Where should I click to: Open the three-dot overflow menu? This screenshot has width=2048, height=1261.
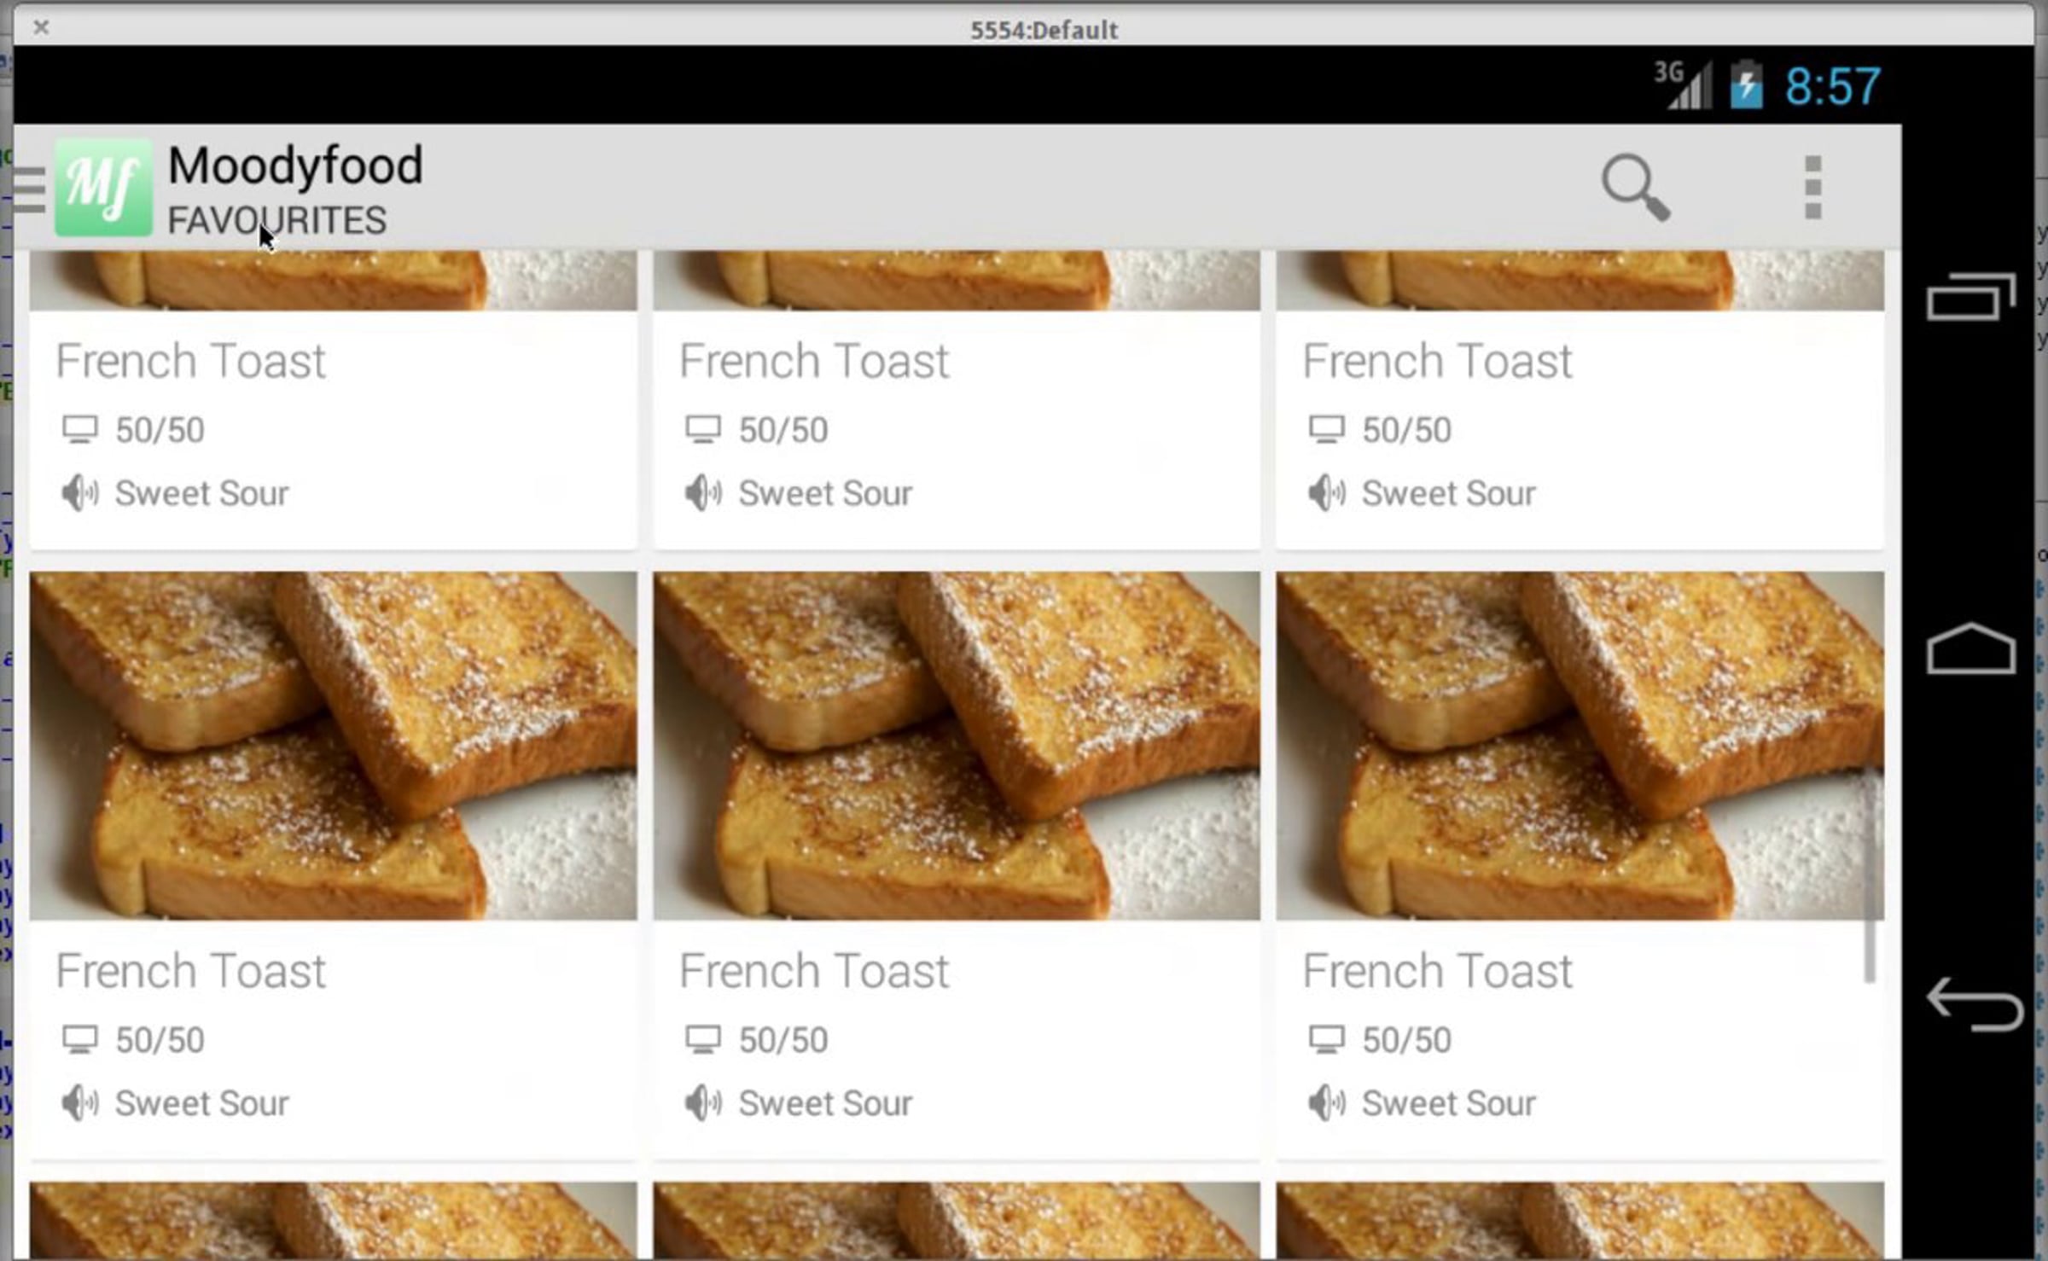pyautogui.click(x=1812, y=187)
